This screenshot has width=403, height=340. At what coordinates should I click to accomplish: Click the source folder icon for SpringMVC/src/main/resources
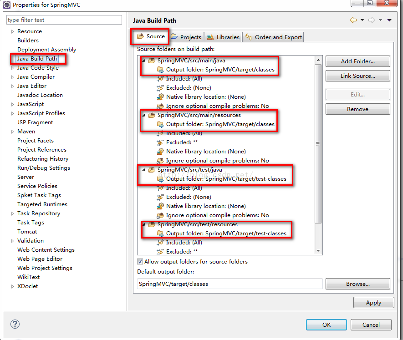click(152, 115)
